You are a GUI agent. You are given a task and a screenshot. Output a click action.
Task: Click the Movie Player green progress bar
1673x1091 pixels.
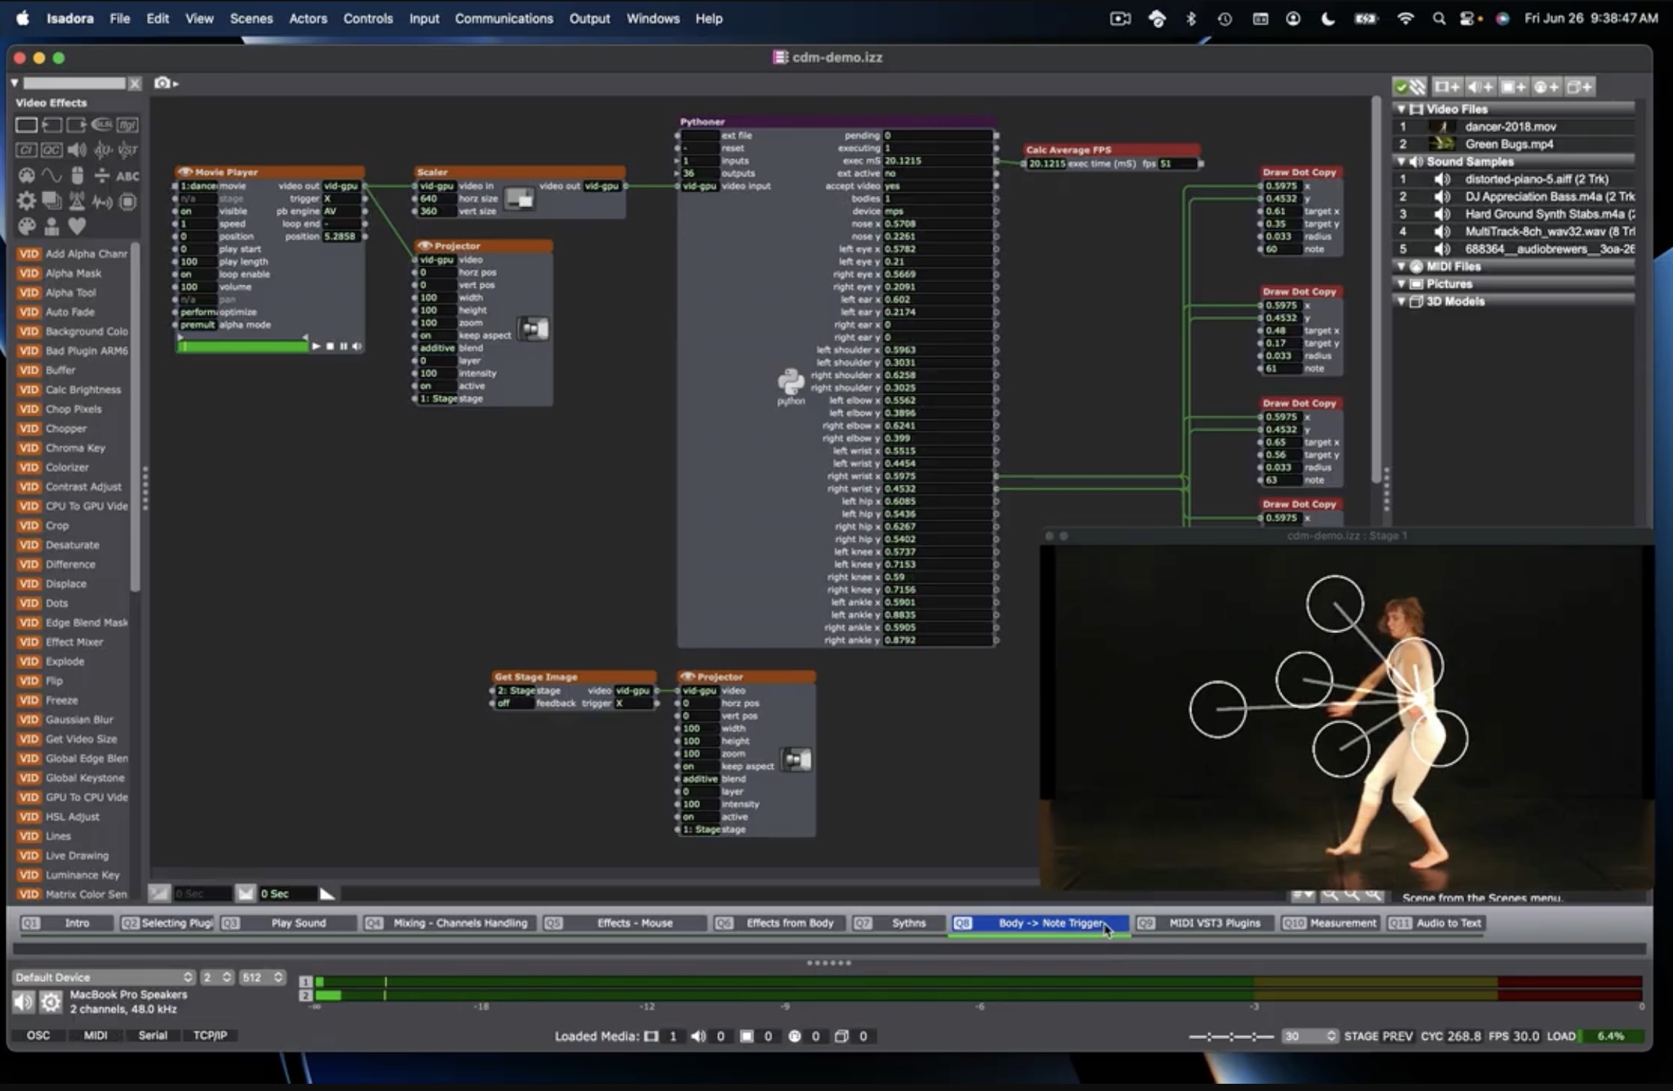coord(243,347)
